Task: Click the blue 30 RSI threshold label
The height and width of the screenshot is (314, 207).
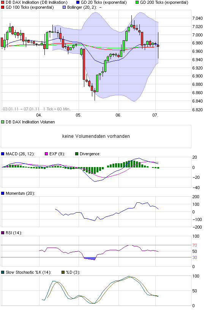Action: 194,257
